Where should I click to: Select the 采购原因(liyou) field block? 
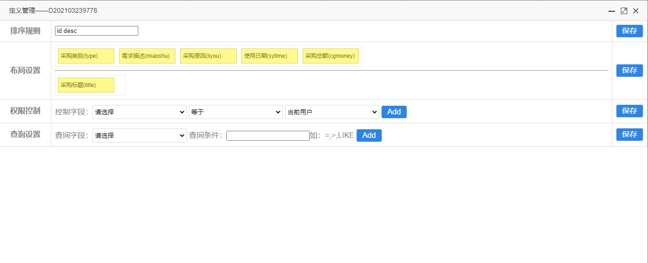click(208, 56)
